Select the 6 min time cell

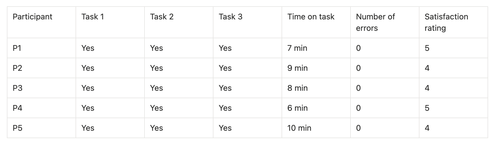click(298, 108)
